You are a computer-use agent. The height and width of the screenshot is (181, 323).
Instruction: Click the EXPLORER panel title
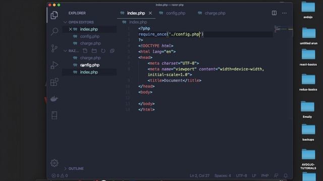(77, 13)
